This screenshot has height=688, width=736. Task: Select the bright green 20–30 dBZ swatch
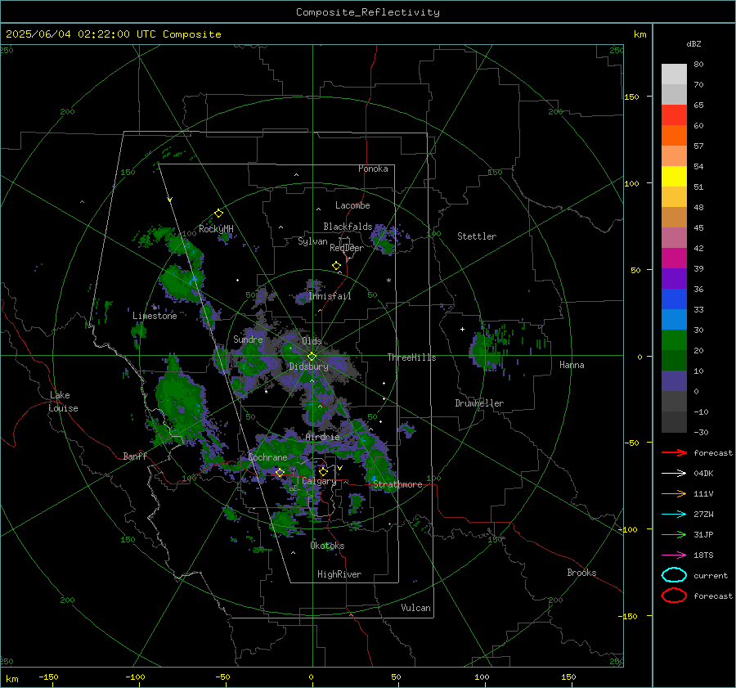click(674, 340)
